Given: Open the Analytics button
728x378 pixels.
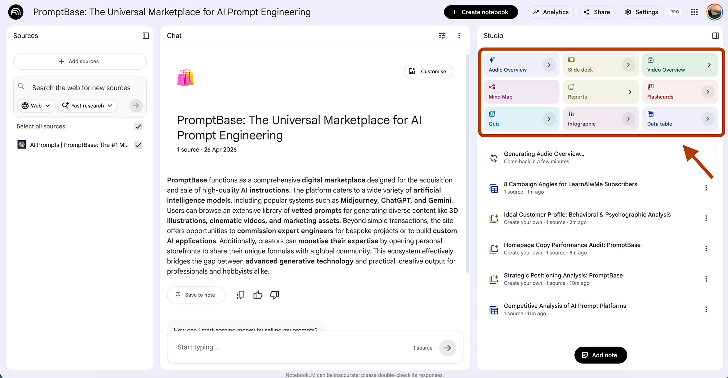Looking at the screenshot, I should tap(551, 12).
